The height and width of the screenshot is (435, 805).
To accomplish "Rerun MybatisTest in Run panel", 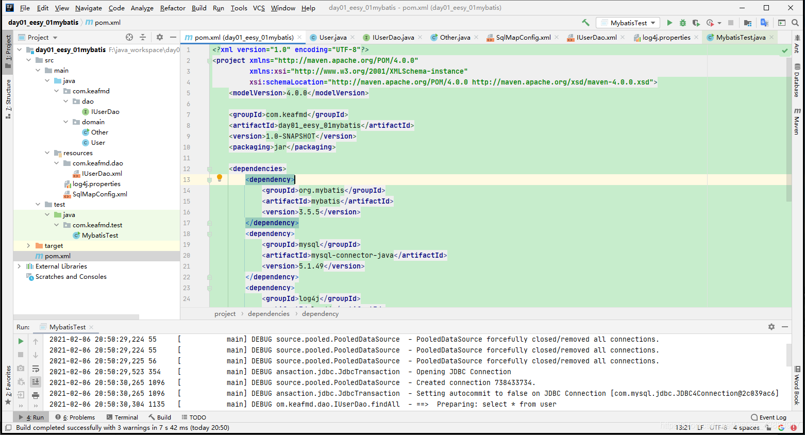I will coord(21,341).
